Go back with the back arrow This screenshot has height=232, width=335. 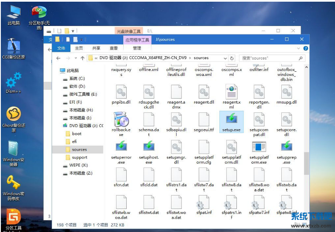click(x=58, y=58)
